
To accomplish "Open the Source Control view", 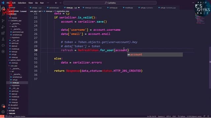I will 3,21.
